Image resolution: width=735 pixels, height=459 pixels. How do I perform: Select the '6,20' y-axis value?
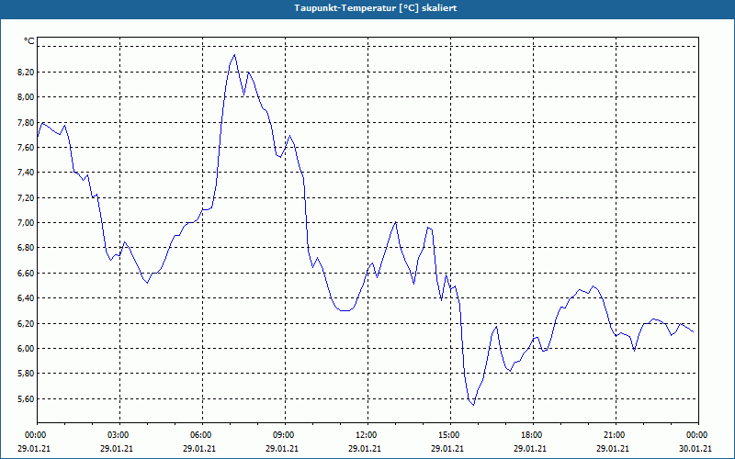tap(26, 323)
